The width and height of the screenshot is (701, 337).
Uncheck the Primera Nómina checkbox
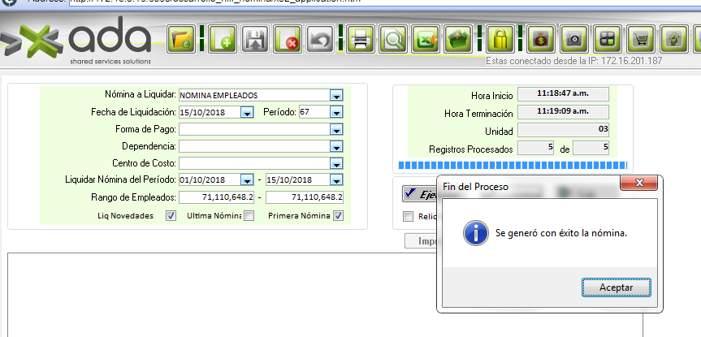(338, 216)
